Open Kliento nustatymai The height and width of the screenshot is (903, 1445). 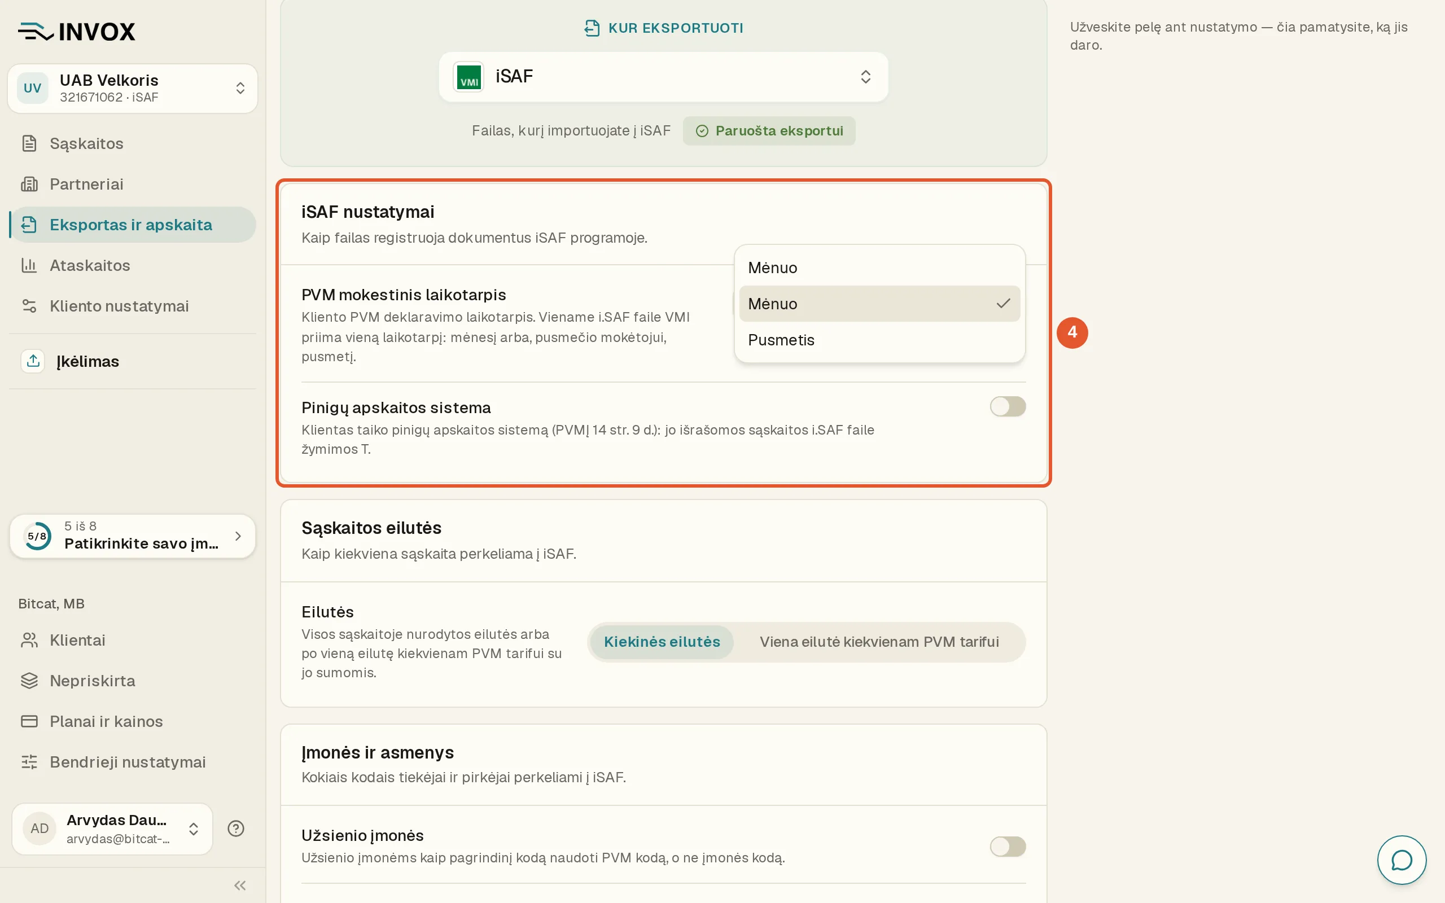coord(133,306)
